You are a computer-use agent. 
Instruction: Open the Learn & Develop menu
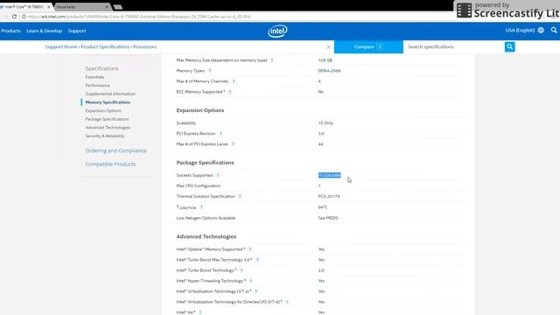(x=44, y=31)
